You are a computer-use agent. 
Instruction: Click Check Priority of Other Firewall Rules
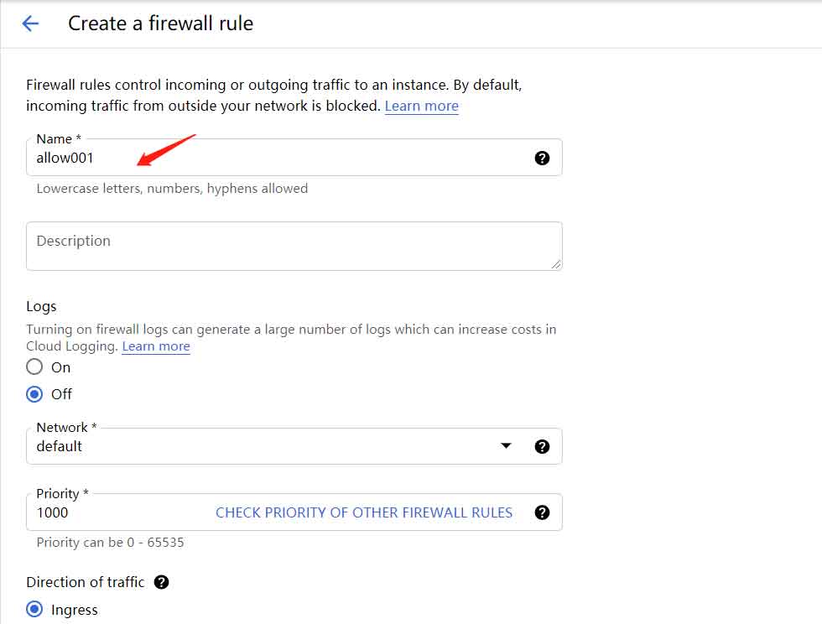click(364, 512)
